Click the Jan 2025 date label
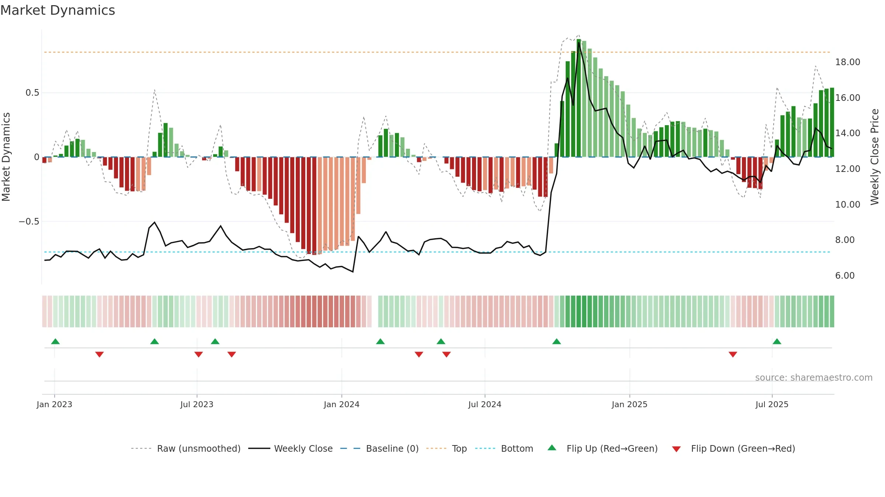Screen dimensions: 885x497 coord(629,404)
